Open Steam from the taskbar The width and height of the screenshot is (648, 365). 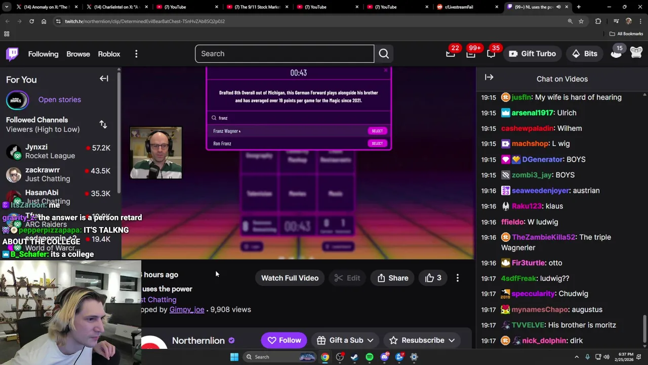[354, 357]
